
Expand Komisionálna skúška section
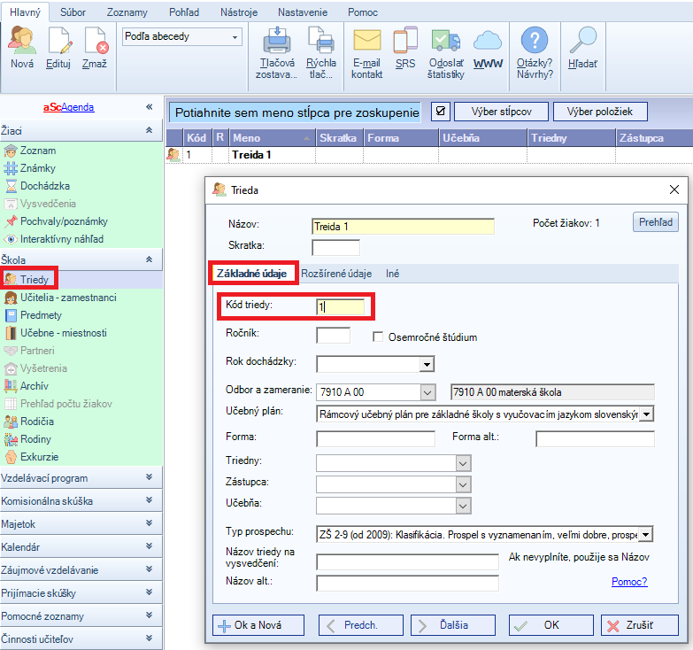149,500
